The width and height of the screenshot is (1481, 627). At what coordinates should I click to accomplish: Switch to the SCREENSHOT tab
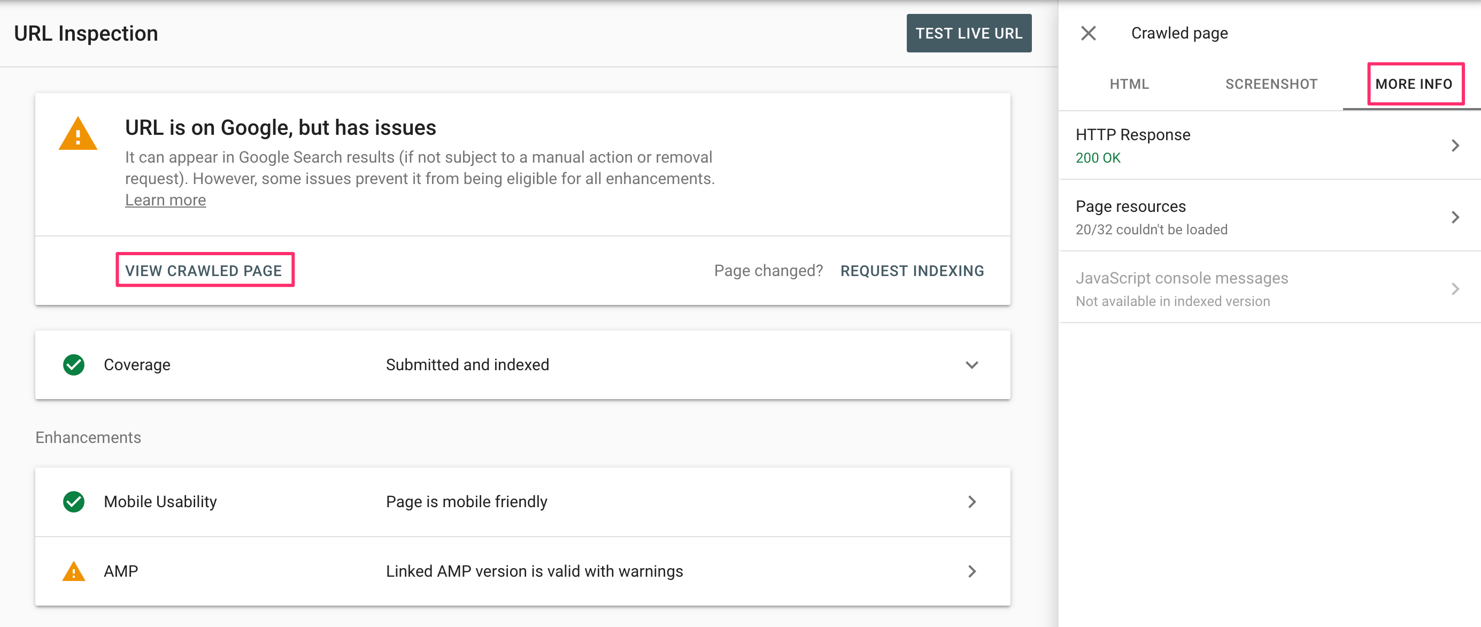click(x=1271, y=84)
